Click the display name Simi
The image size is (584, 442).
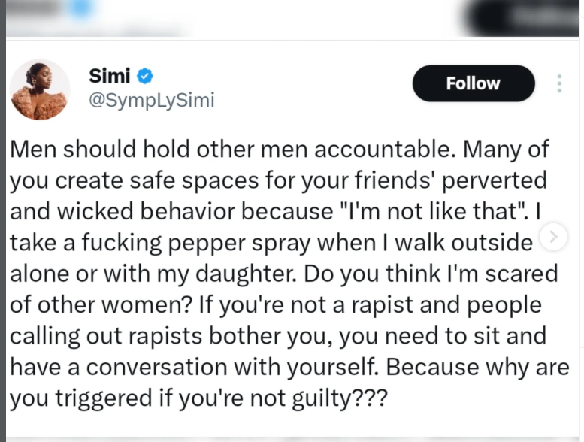coord(109,76)
